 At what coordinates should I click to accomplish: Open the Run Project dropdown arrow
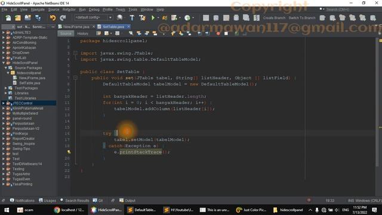[x=158, y=17]
